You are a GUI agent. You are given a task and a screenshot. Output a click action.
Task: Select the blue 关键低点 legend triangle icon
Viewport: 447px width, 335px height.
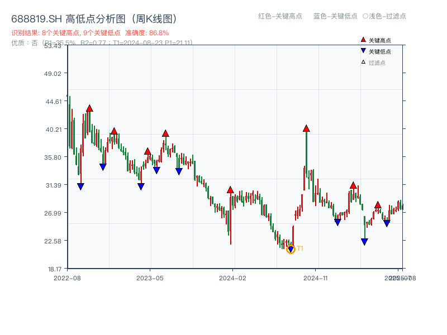click(362, 50)
